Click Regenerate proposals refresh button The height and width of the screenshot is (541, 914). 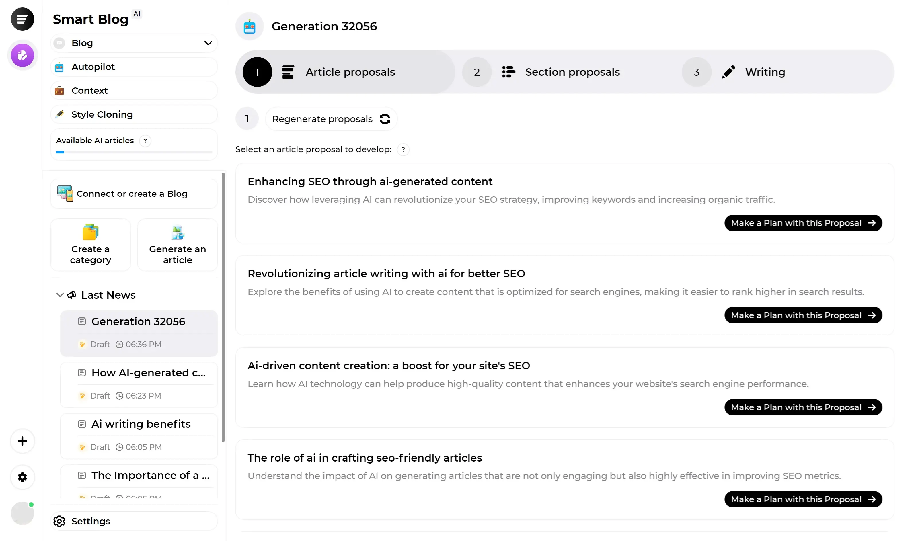click(385, 118)
